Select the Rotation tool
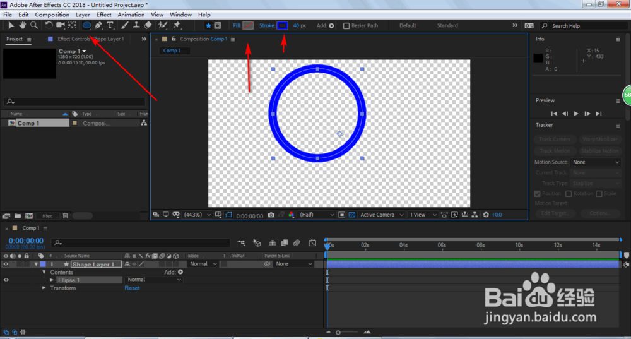 tap(49, 25)
